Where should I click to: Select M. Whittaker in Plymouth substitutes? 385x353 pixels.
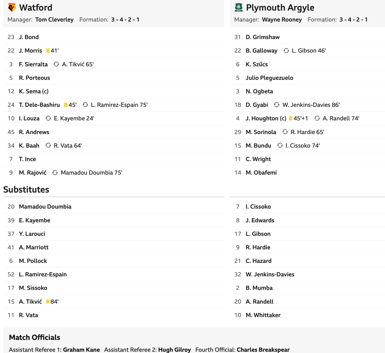[263, 315]
